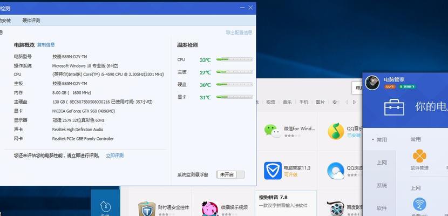Click 已安装 status under QQ Music
This screenshot has width=448, height=216.
pyautogui.click(x=354, y=135)
